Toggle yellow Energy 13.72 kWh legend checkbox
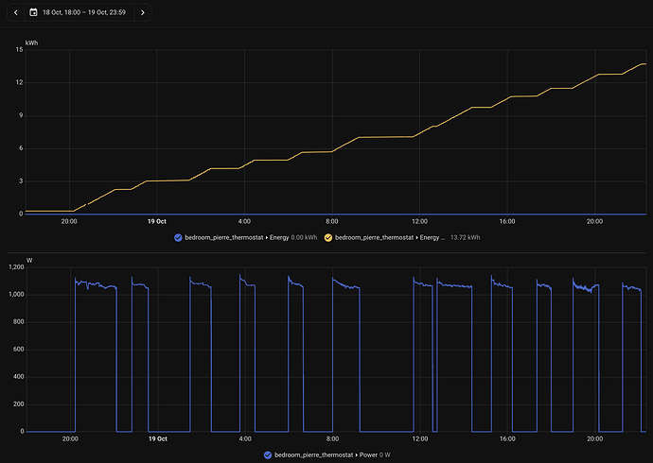Image resolution: width=653 pixels, height=463 pixels. [328, 238]
